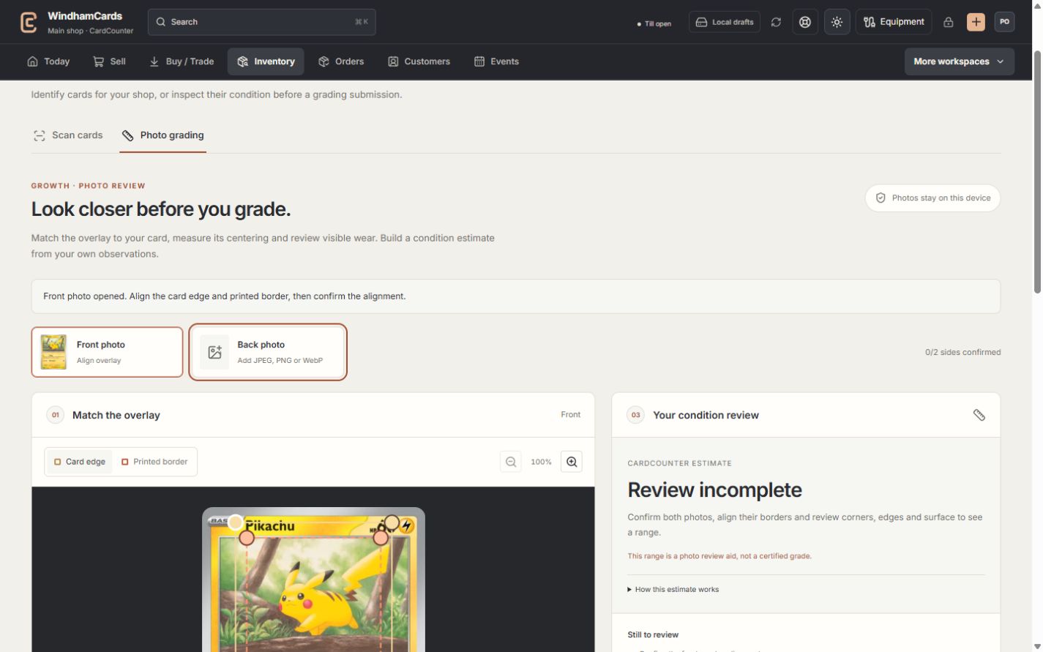Click the Review incomplete heading

[x=714, y=490]
